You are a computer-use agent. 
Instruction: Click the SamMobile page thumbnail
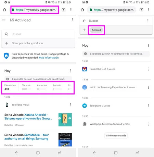click(65, 140)
